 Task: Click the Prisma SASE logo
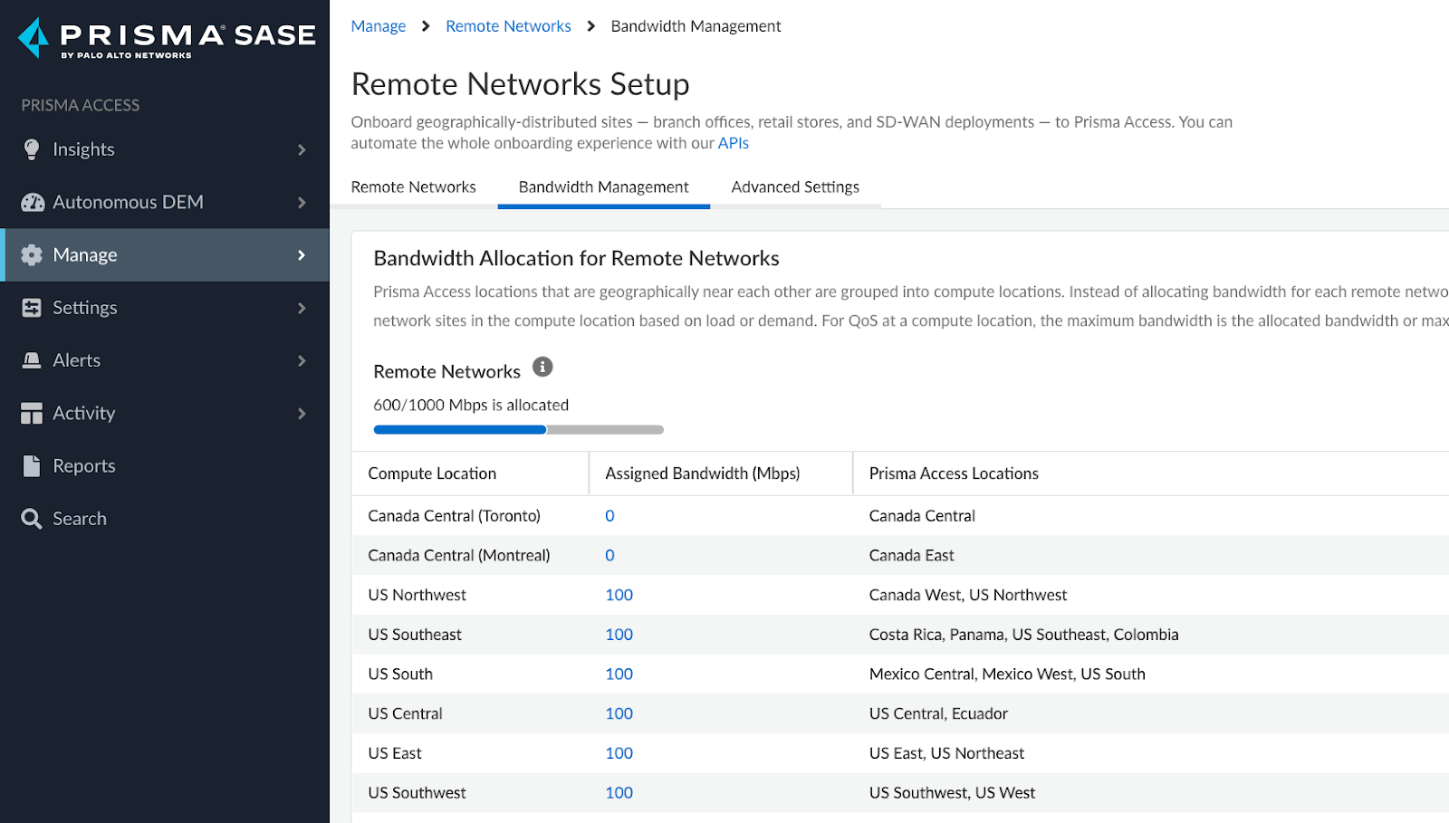click(167, 38)
